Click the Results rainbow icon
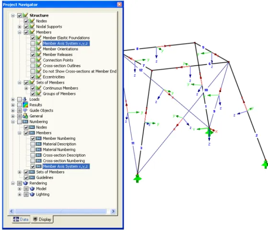The image size is (268, 231). pos(25,105)
